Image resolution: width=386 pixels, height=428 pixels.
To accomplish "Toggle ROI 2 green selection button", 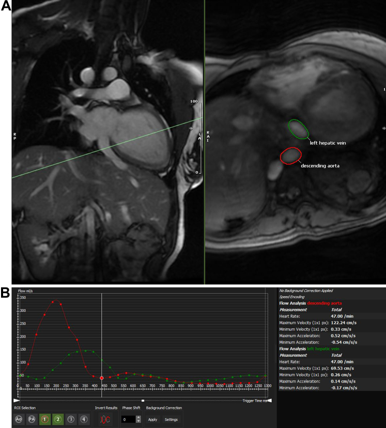I will click(58, 419).
